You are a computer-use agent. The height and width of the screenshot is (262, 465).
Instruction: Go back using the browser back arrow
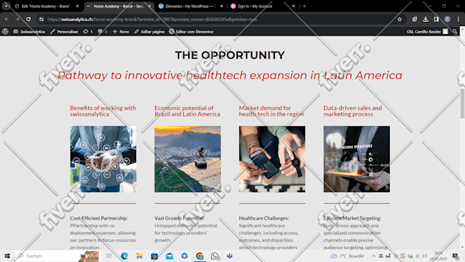[x=7, y=19]
